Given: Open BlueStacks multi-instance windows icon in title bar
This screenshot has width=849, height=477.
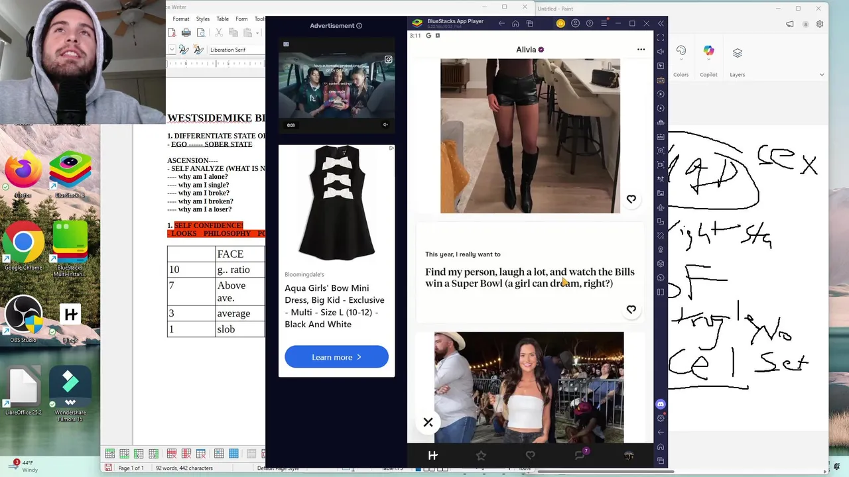Looking at the screenshot, I should [x=529, y=24].
